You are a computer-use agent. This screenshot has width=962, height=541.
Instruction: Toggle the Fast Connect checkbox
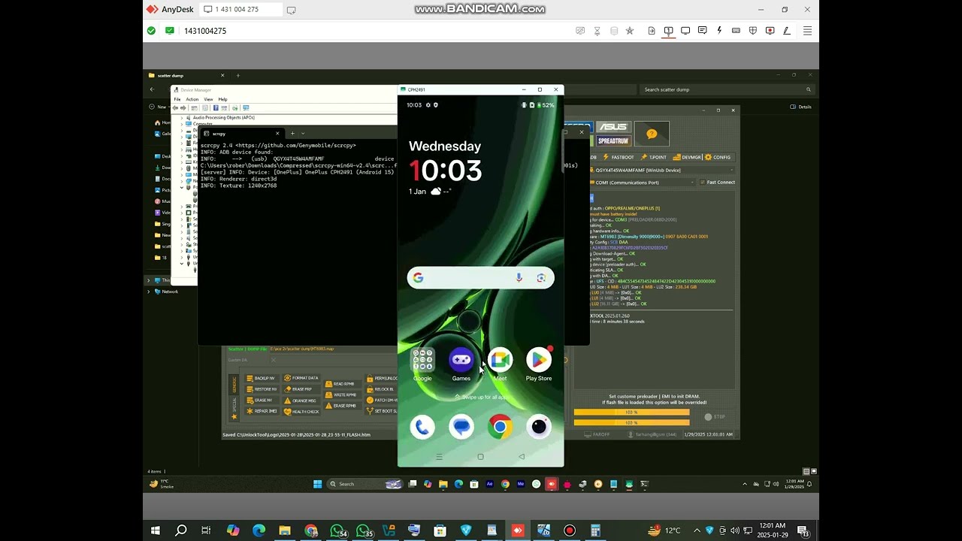[x=703, y=182]
